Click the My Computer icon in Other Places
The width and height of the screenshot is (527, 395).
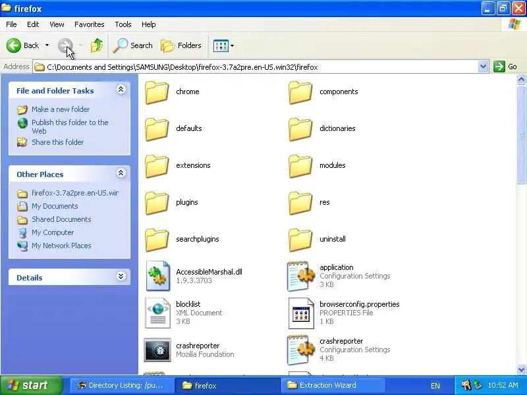click(22, 233)
